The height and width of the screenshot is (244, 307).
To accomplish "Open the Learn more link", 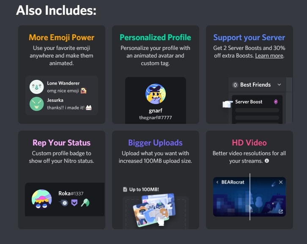I will coord(269,56).
